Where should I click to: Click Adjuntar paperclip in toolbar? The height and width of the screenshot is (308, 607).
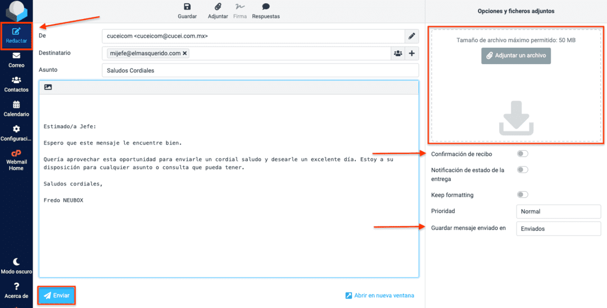(218, 11)
